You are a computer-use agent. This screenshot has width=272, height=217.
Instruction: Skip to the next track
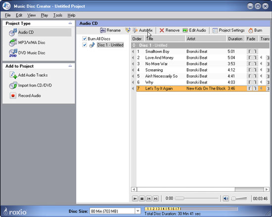156,198
